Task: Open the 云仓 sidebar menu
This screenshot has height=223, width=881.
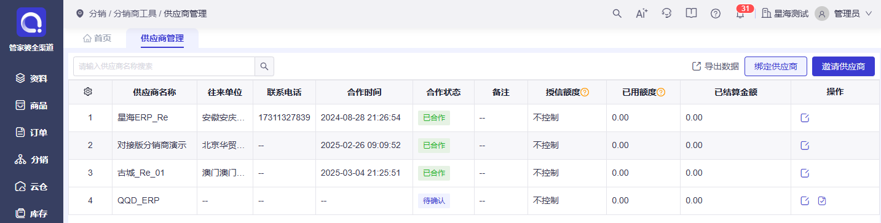Action: (x=31, y=187)
